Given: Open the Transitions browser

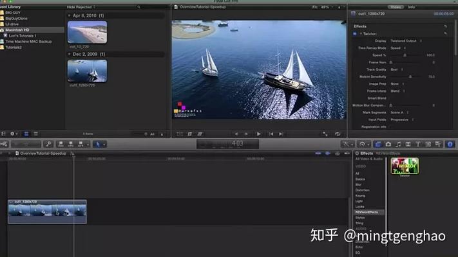Looking at the screenshot, I should click(x=408, y=144).
